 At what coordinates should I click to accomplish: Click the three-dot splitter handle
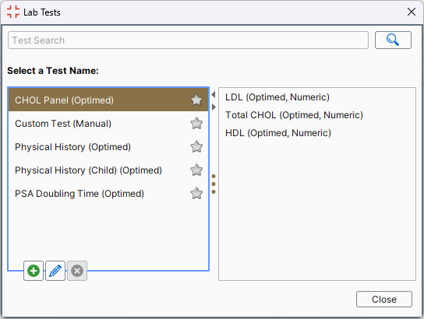click(214, 184)
